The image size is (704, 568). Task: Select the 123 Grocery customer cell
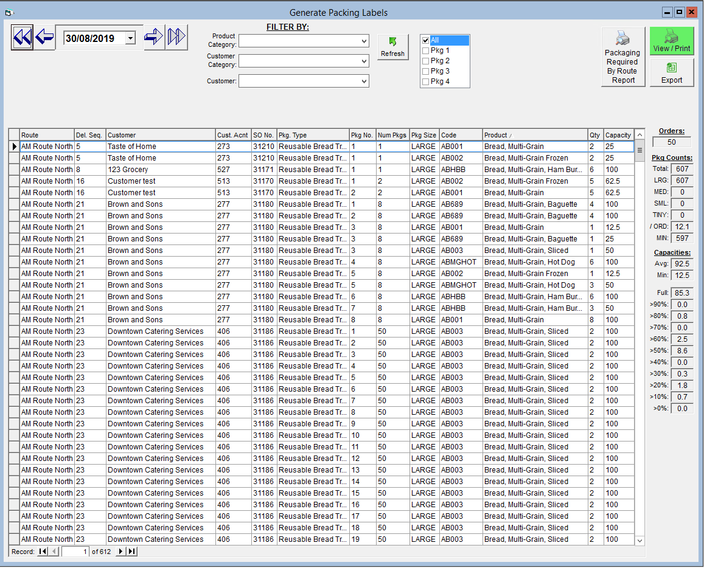coord(161,170)
